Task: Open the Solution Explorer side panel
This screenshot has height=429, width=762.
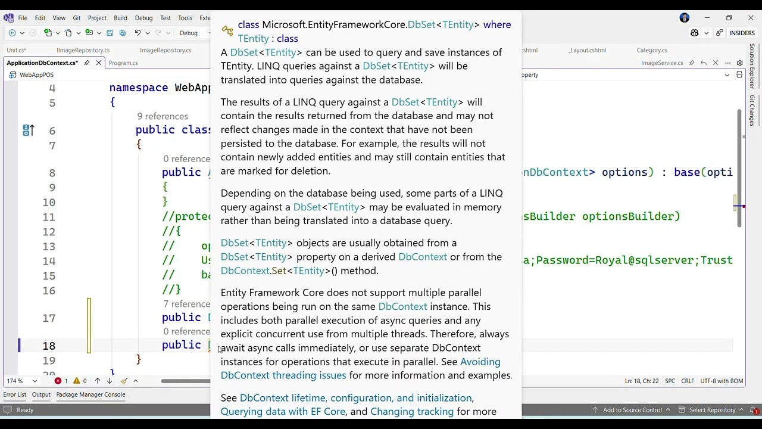Action: click(x=752, y=66)
